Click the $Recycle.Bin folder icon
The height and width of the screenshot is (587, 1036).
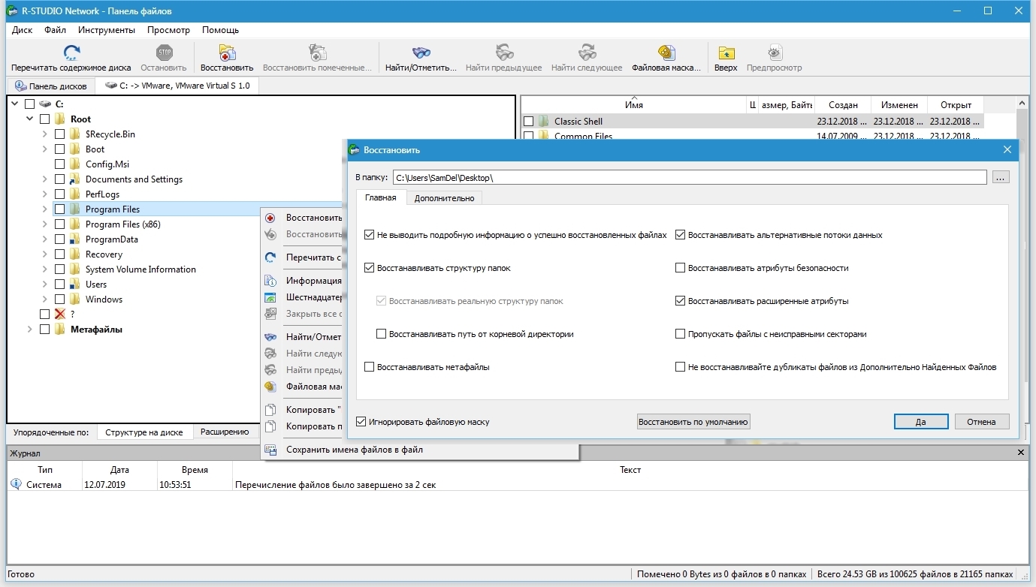coord(75,134)
